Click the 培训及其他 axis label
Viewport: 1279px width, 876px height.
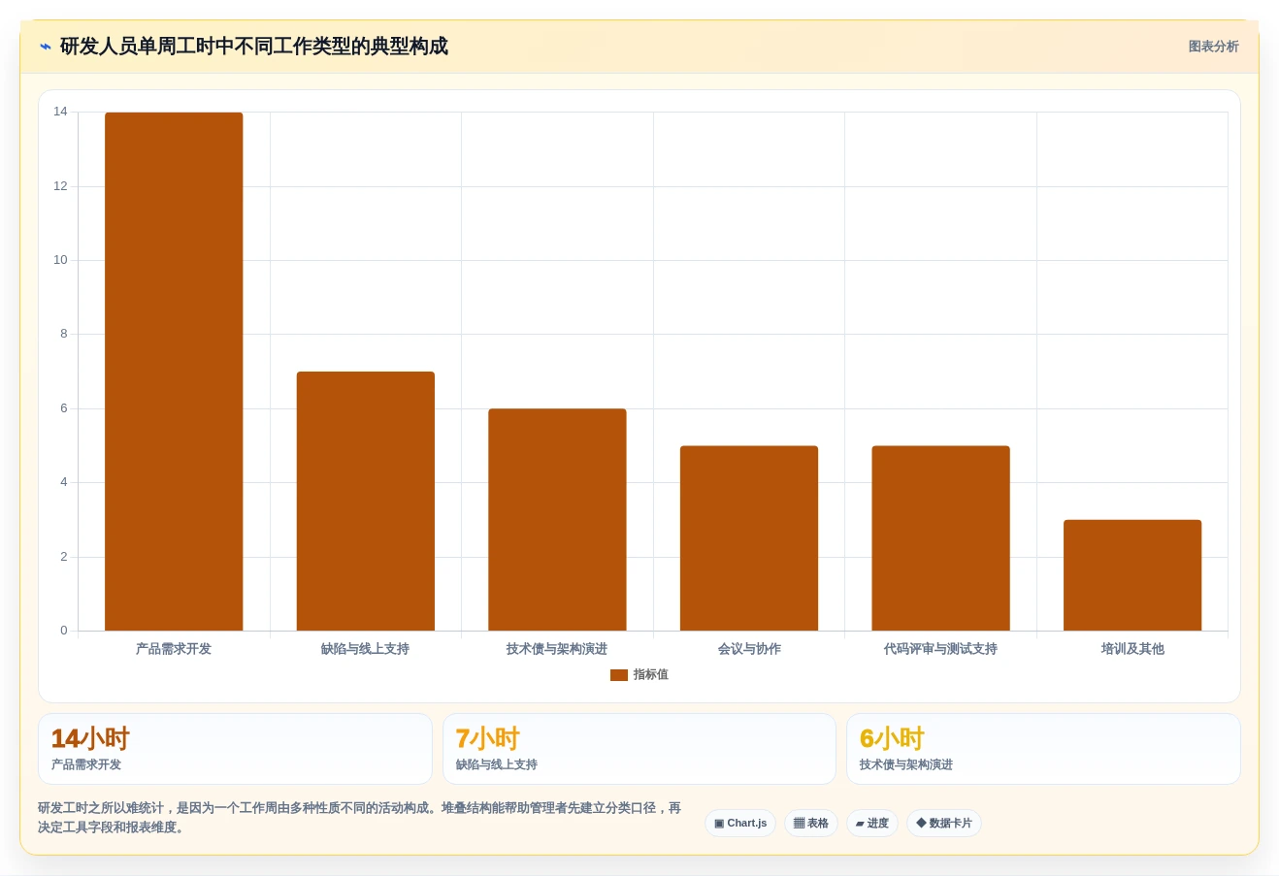click(1132, 649)
